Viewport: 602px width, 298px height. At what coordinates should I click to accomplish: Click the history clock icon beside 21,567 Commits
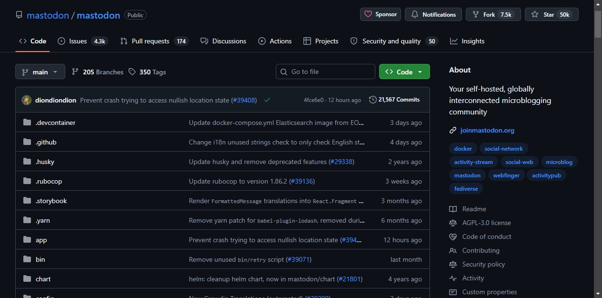click(x=372, y=100)
